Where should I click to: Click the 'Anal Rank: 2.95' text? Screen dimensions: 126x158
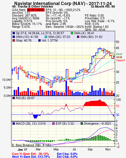tap(56, 24)
